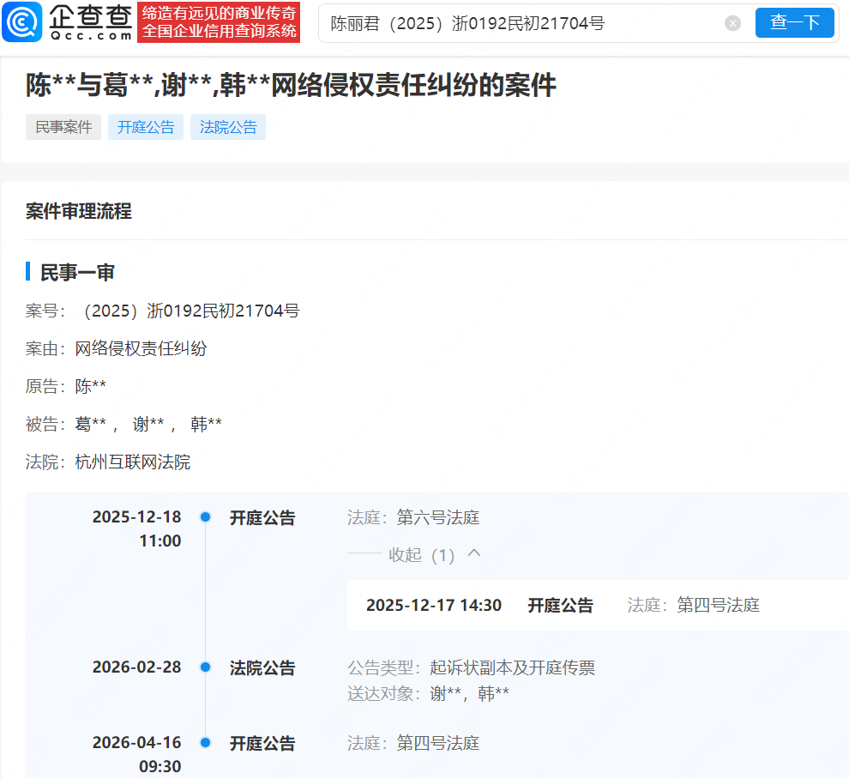Click the blue timeline dot beside 2026-04-16
This screenshot has width=849, height=779.
tap(205, 743)
